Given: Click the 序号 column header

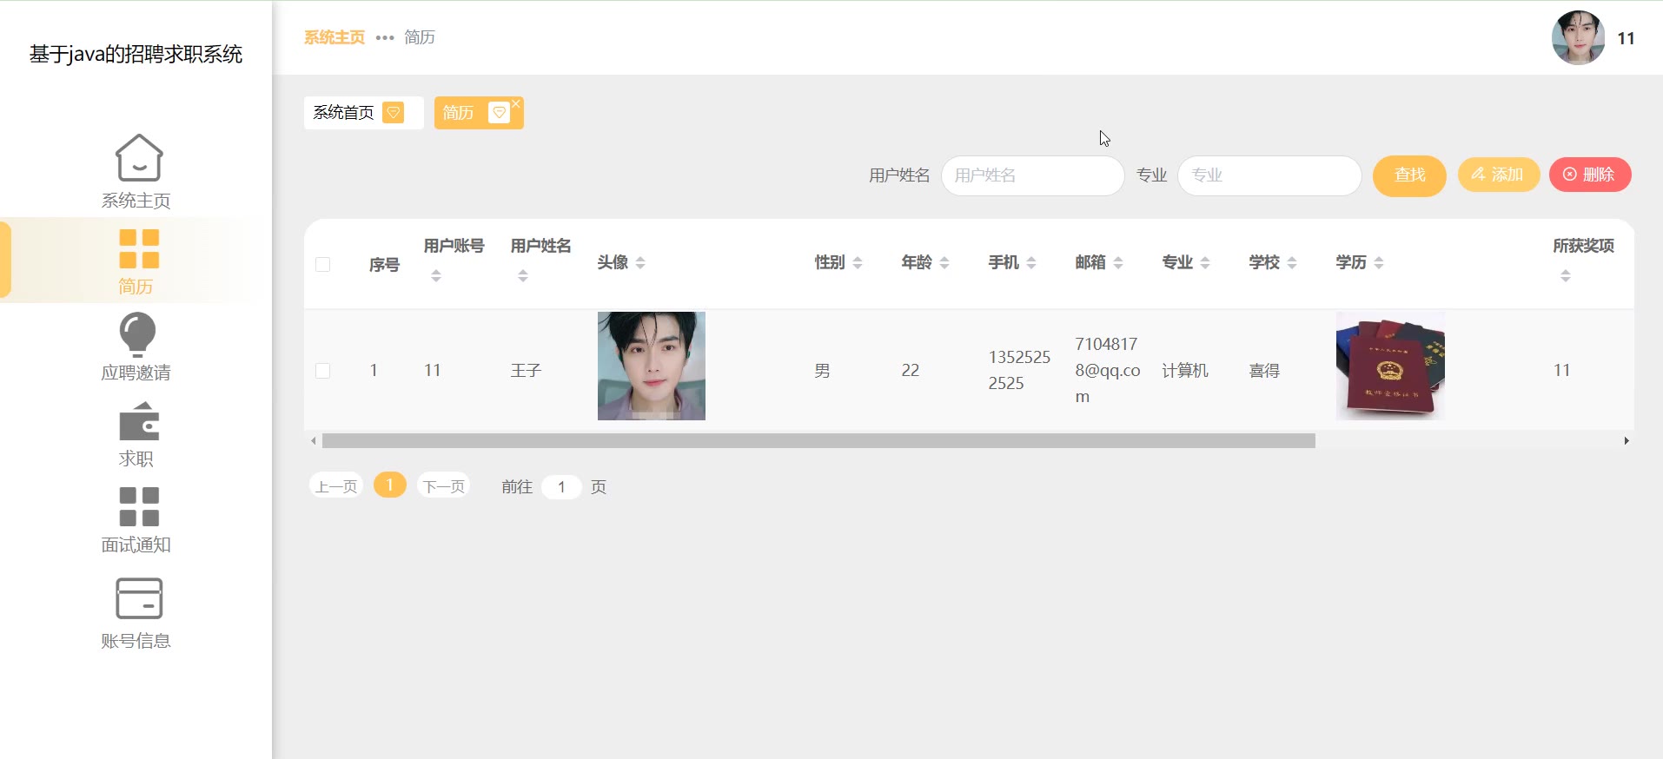Looking at the screenshot, I should (x=384, y=265).
